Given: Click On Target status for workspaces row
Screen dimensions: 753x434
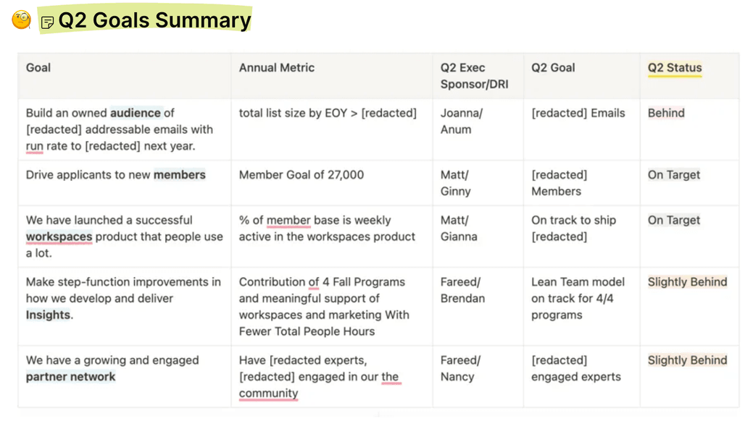Looking at the screenshot, I should [674, 221].
